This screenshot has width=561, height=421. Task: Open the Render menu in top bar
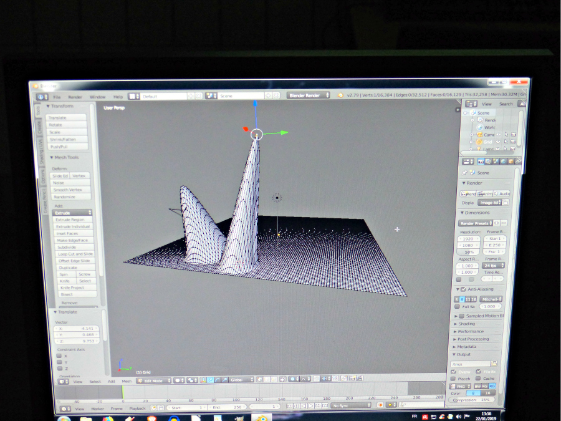tap(75, 97)
